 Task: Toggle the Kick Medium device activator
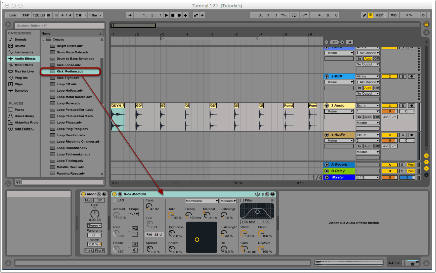pos(114,194)
